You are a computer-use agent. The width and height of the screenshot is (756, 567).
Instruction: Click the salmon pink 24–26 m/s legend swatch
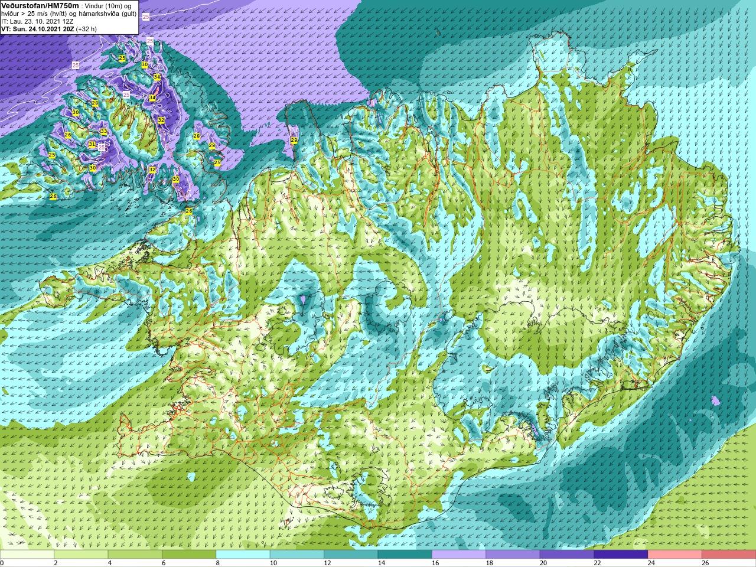[x=676, y=555]
